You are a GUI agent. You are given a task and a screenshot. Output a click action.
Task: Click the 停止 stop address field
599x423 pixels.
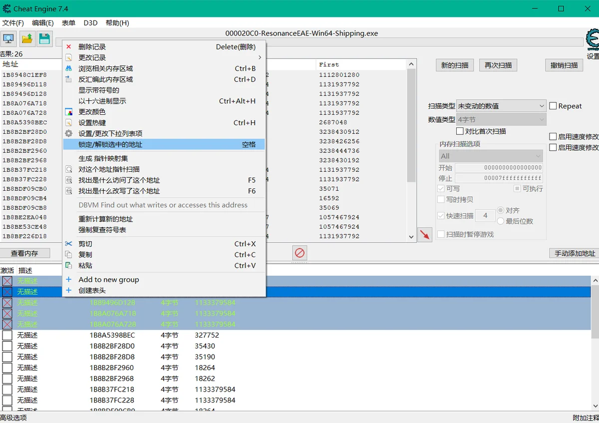tap(499, 178)
